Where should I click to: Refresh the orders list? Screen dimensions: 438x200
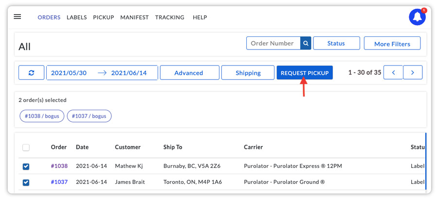point(31,73)
